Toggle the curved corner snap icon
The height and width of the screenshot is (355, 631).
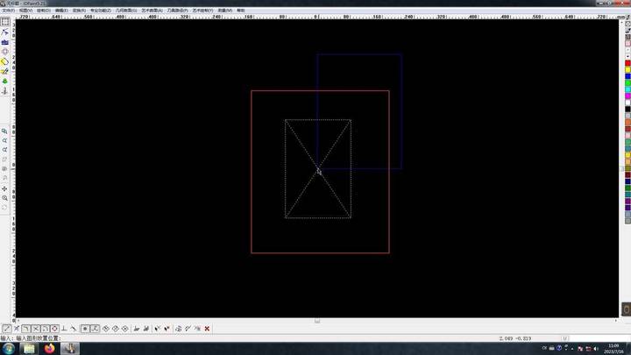[26, 329]
